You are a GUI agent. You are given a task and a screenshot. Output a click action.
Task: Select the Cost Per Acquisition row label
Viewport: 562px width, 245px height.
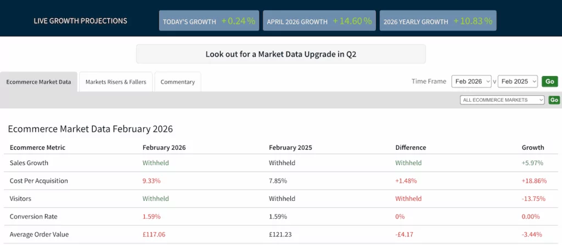coord(39,180)
